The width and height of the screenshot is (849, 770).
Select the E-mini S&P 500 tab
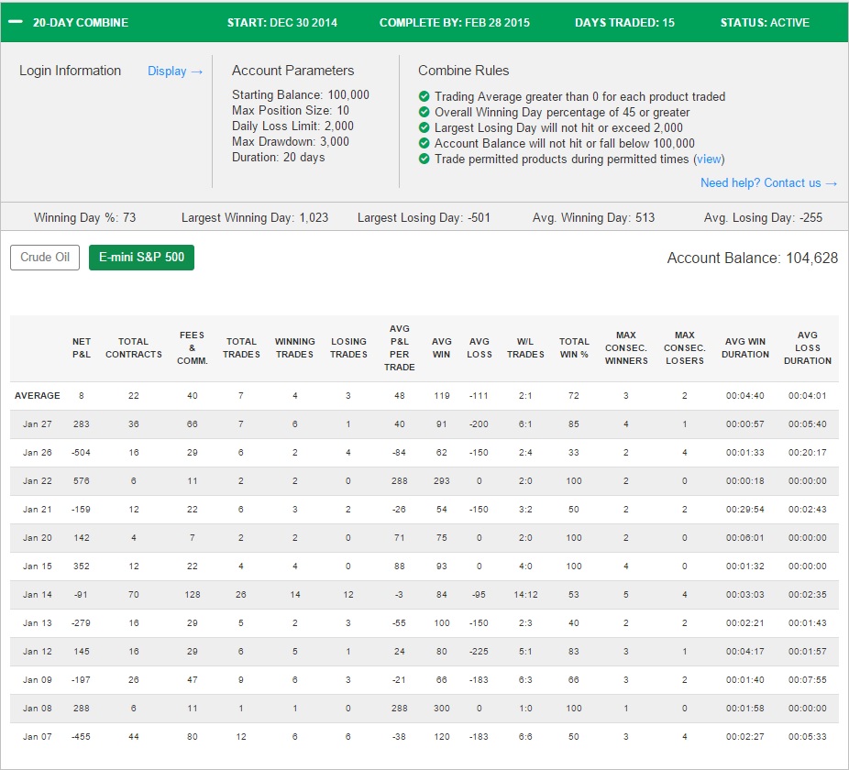pyautogui.click(x=141, y=258)
